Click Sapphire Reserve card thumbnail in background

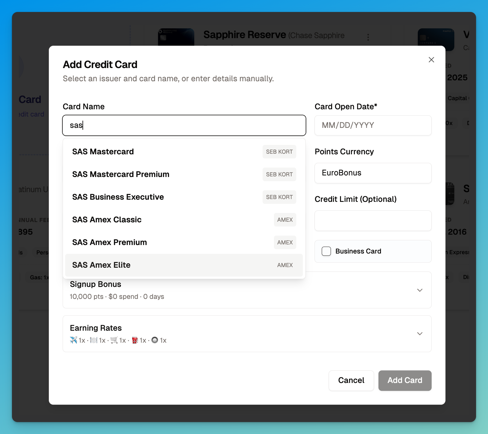pyautogui.click(x=176, y=37)
